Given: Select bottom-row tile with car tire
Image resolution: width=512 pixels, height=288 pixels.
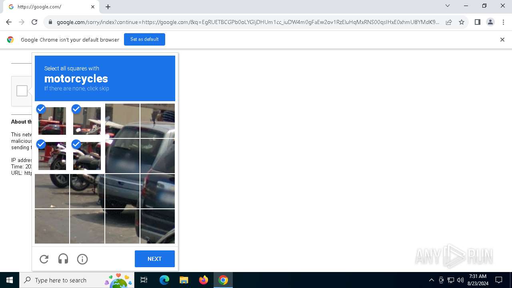Looking at the screenshot, I should point(122,226).
